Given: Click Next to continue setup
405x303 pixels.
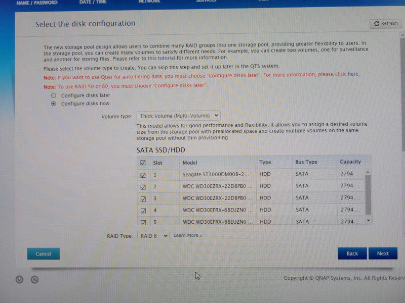Looking at the screenshot, I should coord(383,254).
